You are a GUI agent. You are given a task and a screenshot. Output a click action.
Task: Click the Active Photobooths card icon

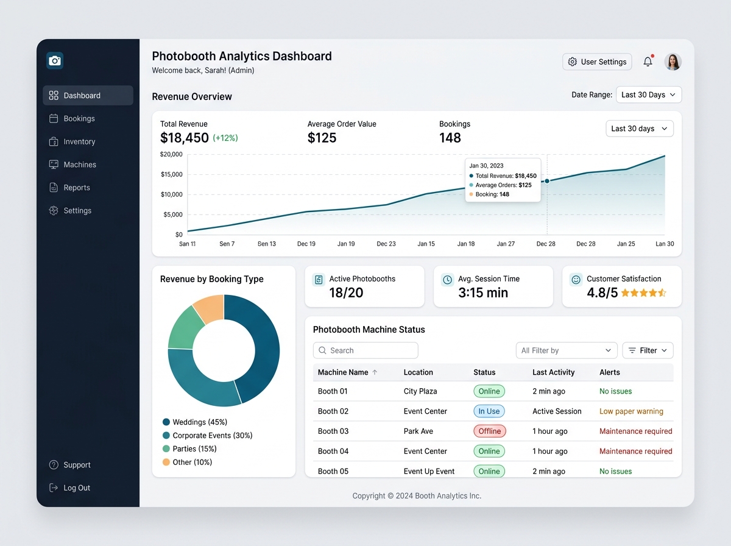tap(318, 280)
